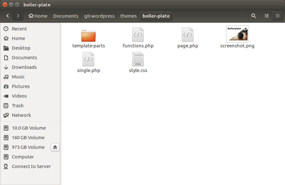
Task: Navigate to git-wordpress in the path bar
Action: click(99, 16)
